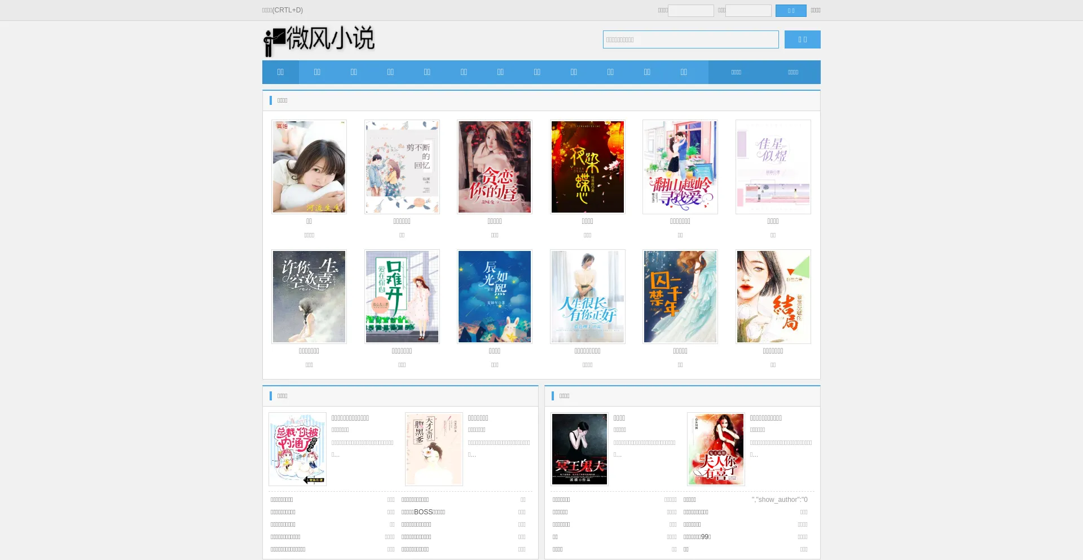Select the highlighted home tab in navigation bar

pyautogui.click(x=280, y=72)
